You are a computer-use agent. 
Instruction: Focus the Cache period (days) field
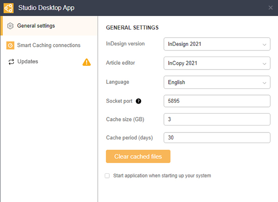217,138
